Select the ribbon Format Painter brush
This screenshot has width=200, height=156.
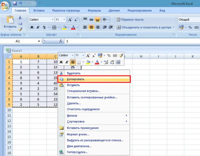(x=20, y=29)
